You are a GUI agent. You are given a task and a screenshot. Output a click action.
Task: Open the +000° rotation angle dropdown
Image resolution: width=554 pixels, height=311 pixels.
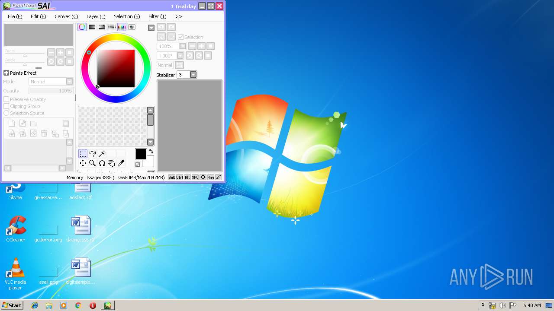(x=180, y=56)
